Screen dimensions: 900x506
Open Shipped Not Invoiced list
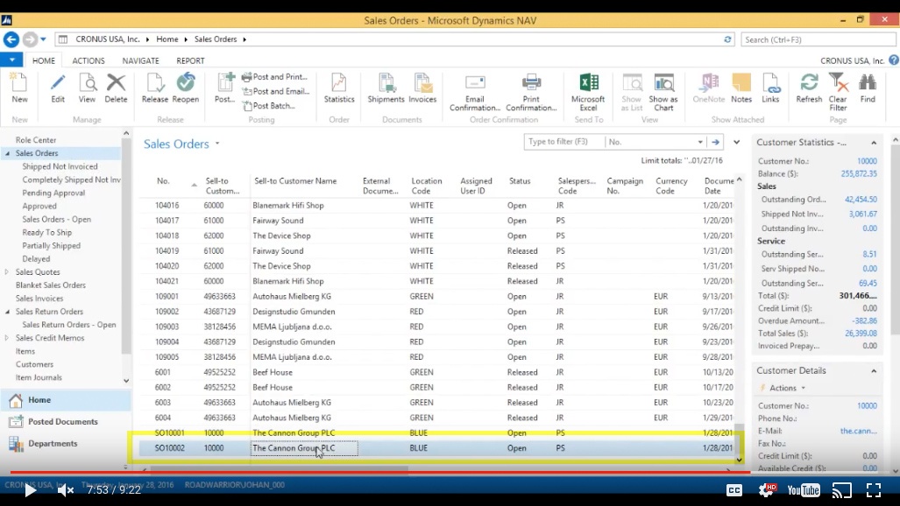[x=60, y=166]
